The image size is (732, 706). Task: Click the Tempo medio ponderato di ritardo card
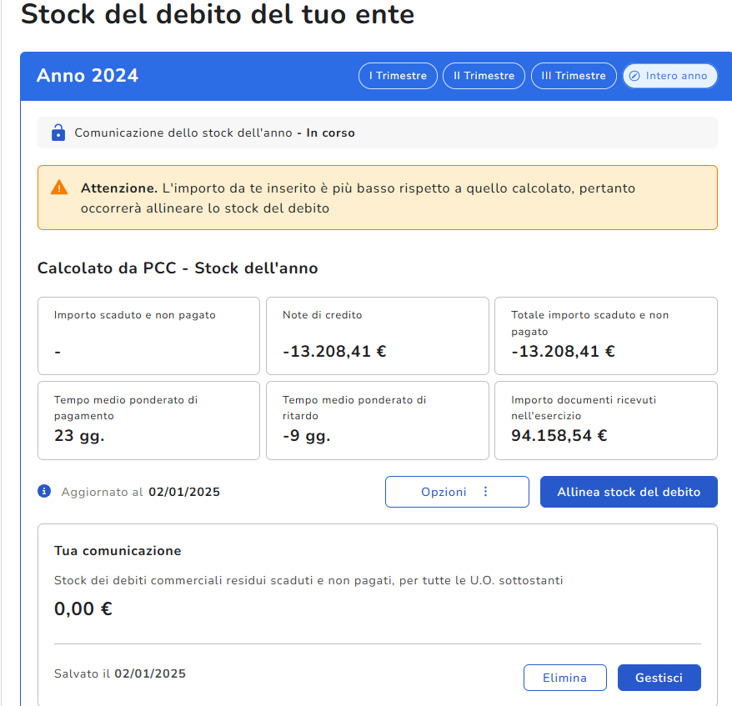(377, 420)
